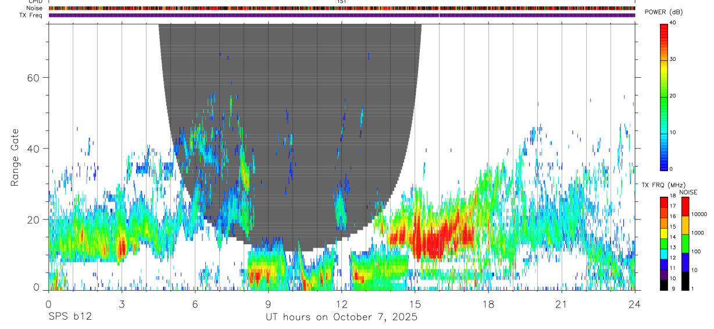Viewport: 714px width, 329px height.
Task: Click the UT hours axis tick label 24
Action: 635,303
